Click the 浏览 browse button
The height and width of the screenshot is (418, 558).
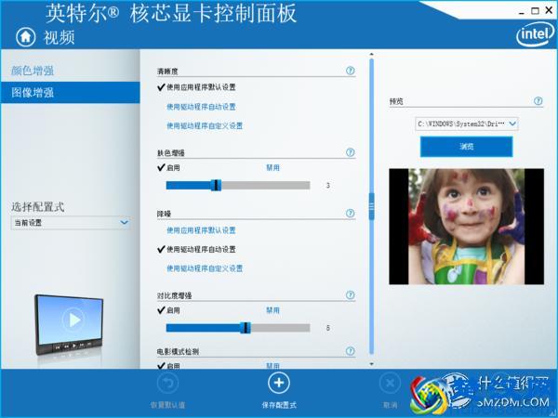pyautogui.click(x=467, y=146)
